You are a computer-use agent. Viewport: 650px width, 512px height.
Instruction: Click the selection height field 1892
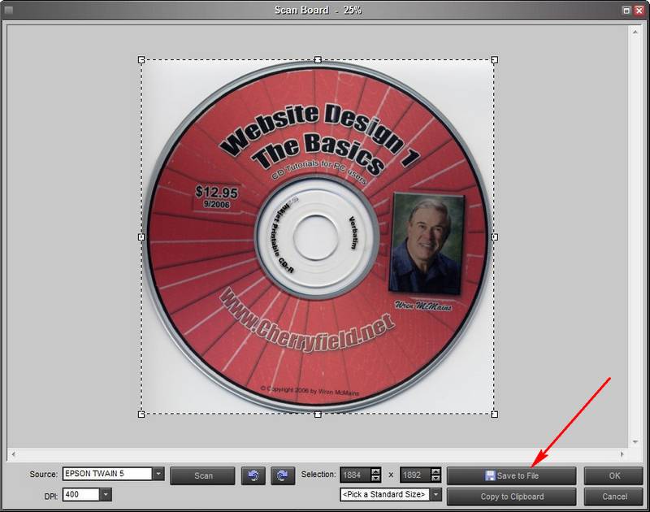tap(415, 475)
